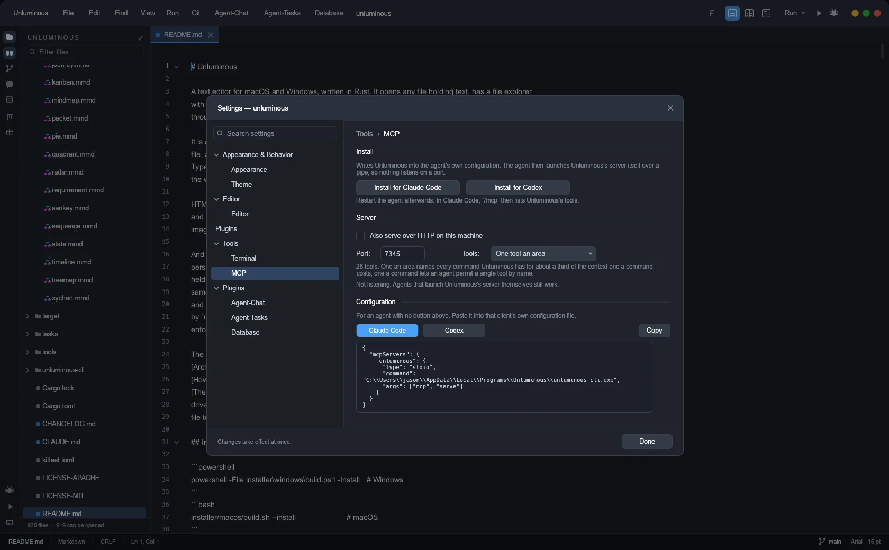Open the file explorer sidebar icon

10,37
